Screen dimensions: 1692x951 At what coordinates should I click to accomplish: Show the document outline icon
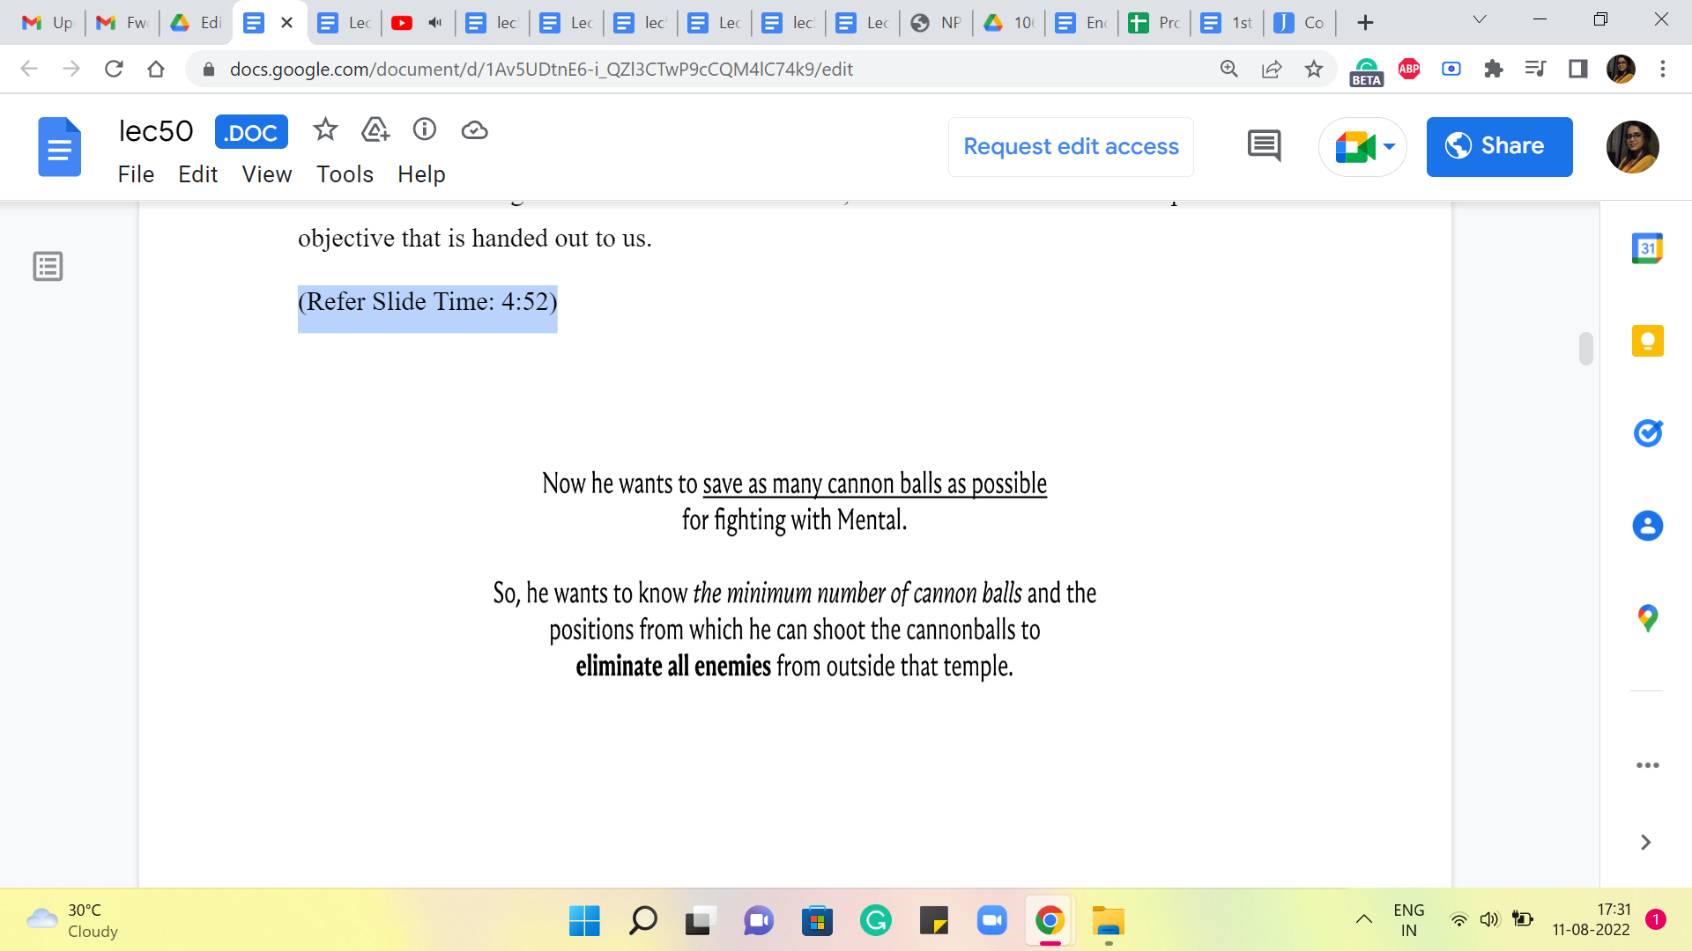pyautogui.click(x=48, y=266)
